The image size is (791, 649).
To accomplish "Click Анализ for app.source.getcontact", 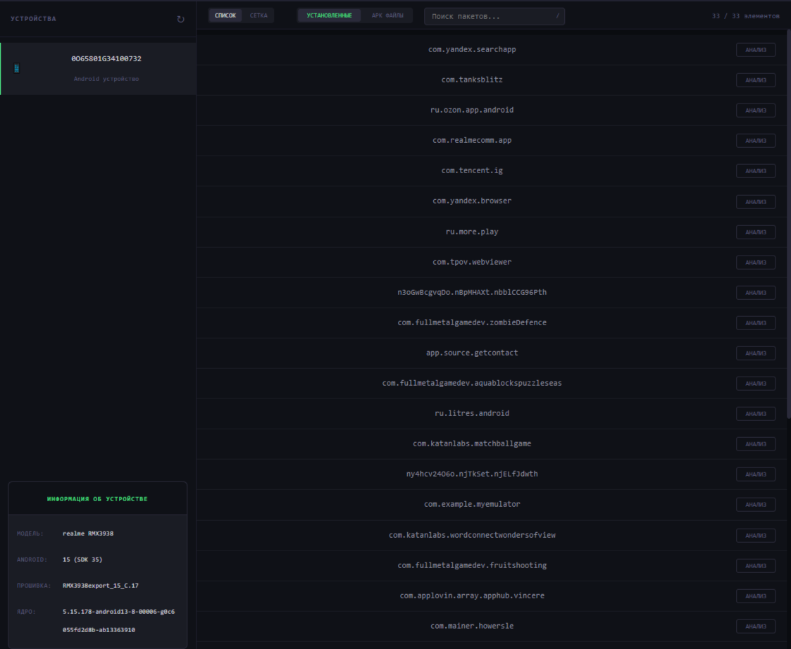I will coord(755,353).
